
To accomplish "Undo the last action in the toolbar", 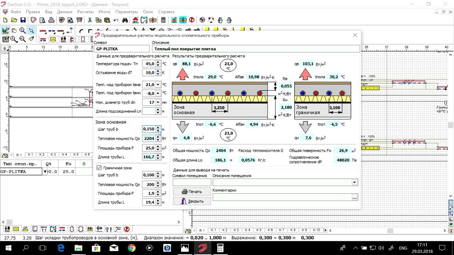I will [x=116, y=20].
